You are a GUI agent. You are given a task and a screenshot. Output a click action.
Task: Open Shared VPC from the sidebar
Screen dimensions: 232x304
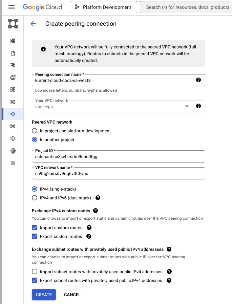[x=13, y=126]
